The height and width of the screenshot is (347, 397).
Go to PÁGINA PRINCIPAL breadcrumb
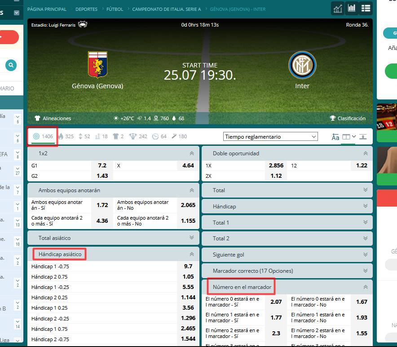tap(47, 9)
